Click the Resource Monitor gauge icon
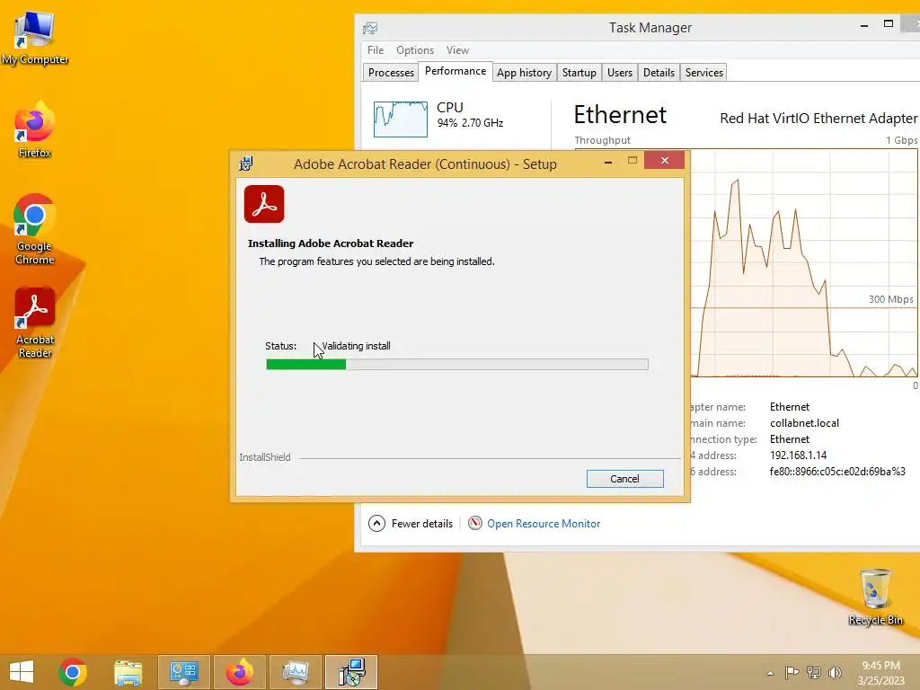The height and width of the screenshot is (690, 920). [474, 523]
